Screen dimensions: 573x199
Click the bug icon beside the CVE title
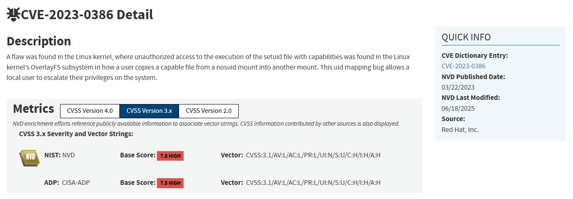(x=13, y=15)
